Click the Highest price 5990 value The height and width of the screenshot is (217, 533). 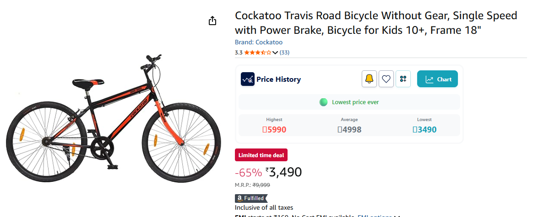(275, 130)
